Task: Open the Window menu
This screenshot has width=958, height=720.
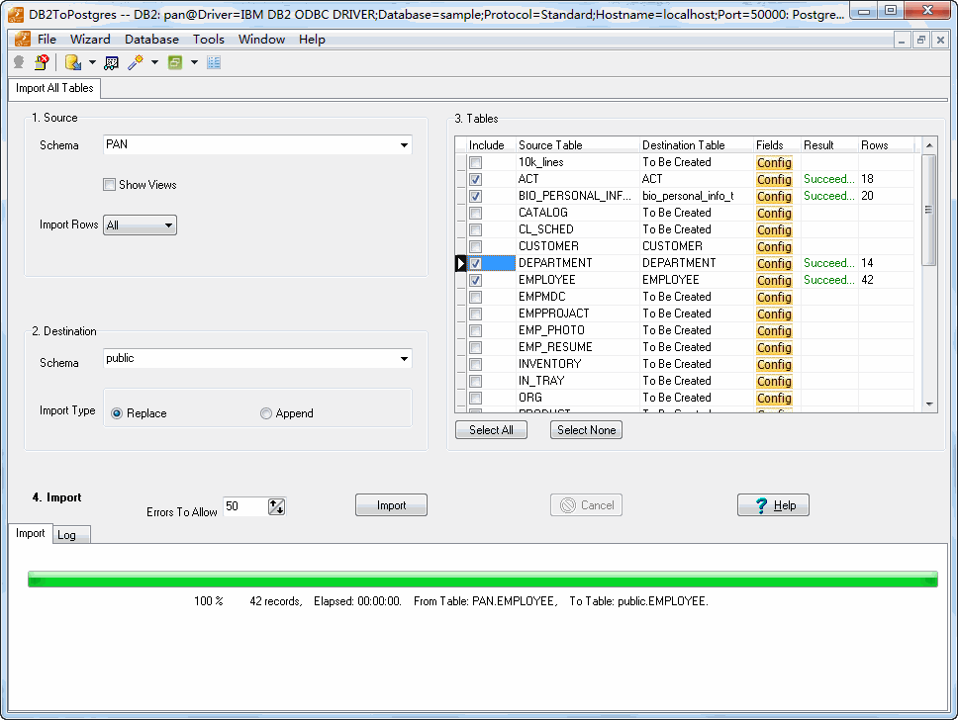Action: (261, 40)
